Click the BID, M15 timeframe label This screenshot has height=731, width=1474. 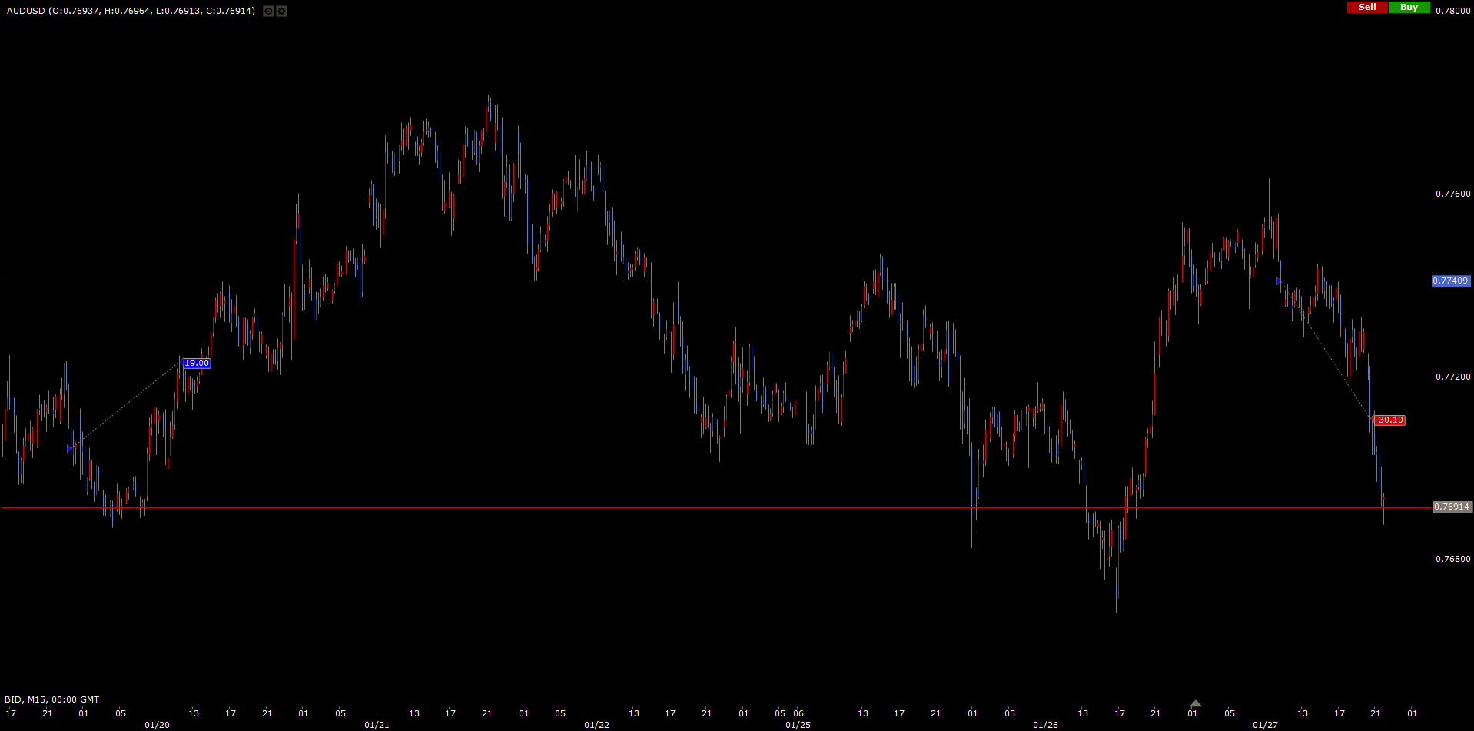[51, 699]
